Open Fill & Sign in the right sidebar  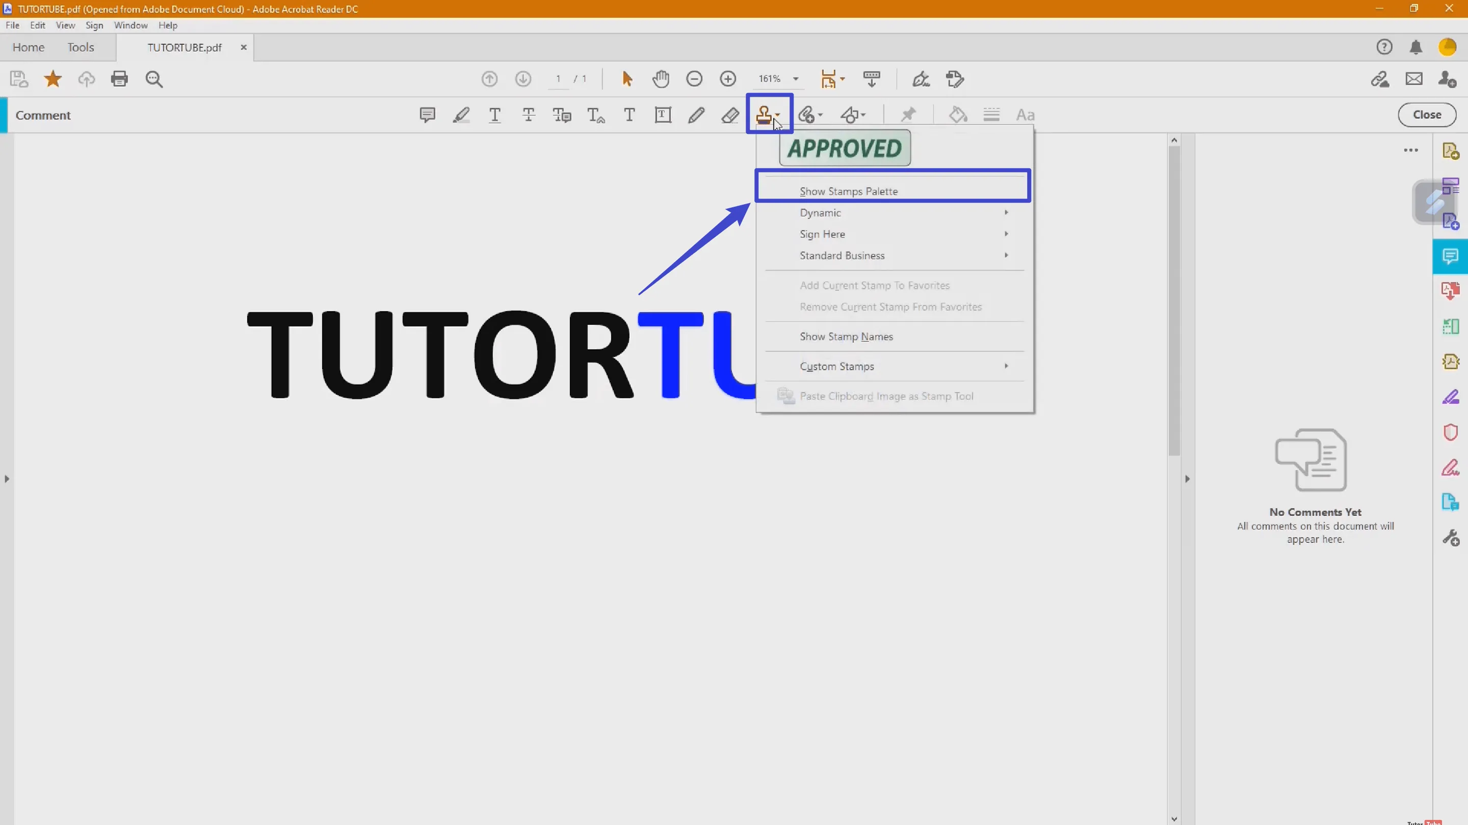click(1451, 397)
